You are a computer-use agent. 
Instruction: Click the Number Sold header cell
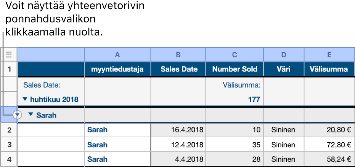pyautogui.click(x=235, y=69)
